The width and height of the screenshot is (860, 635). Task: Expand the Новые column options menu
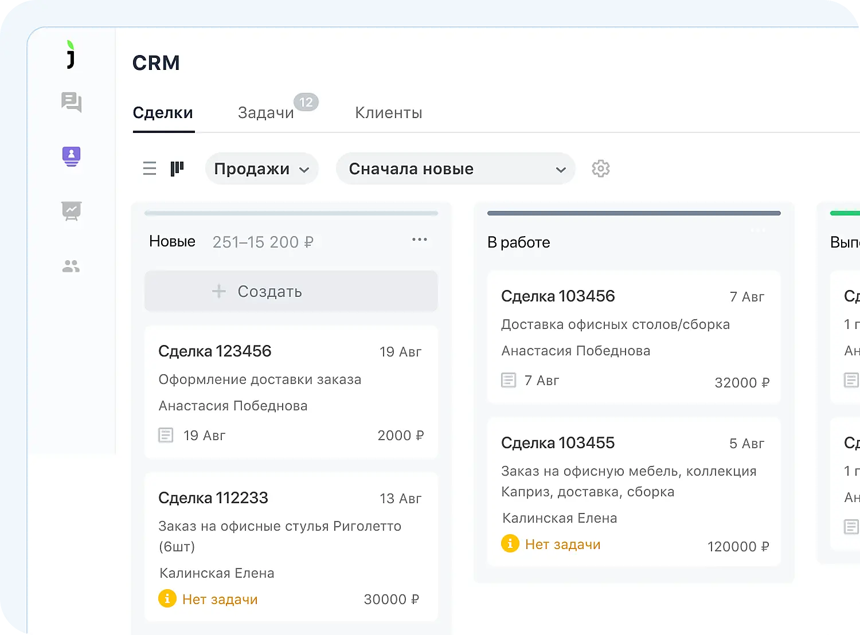(420, 240)
